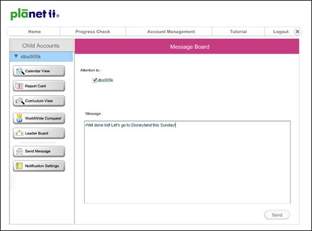
Task: Open the Home tab
Action: tap(34, 32)
